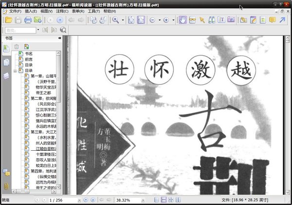Image resolution: width=292 pixels, height=205 pixels.
Task: Go to next page with the toolbar down arrow
Action: tap(60, 20)
